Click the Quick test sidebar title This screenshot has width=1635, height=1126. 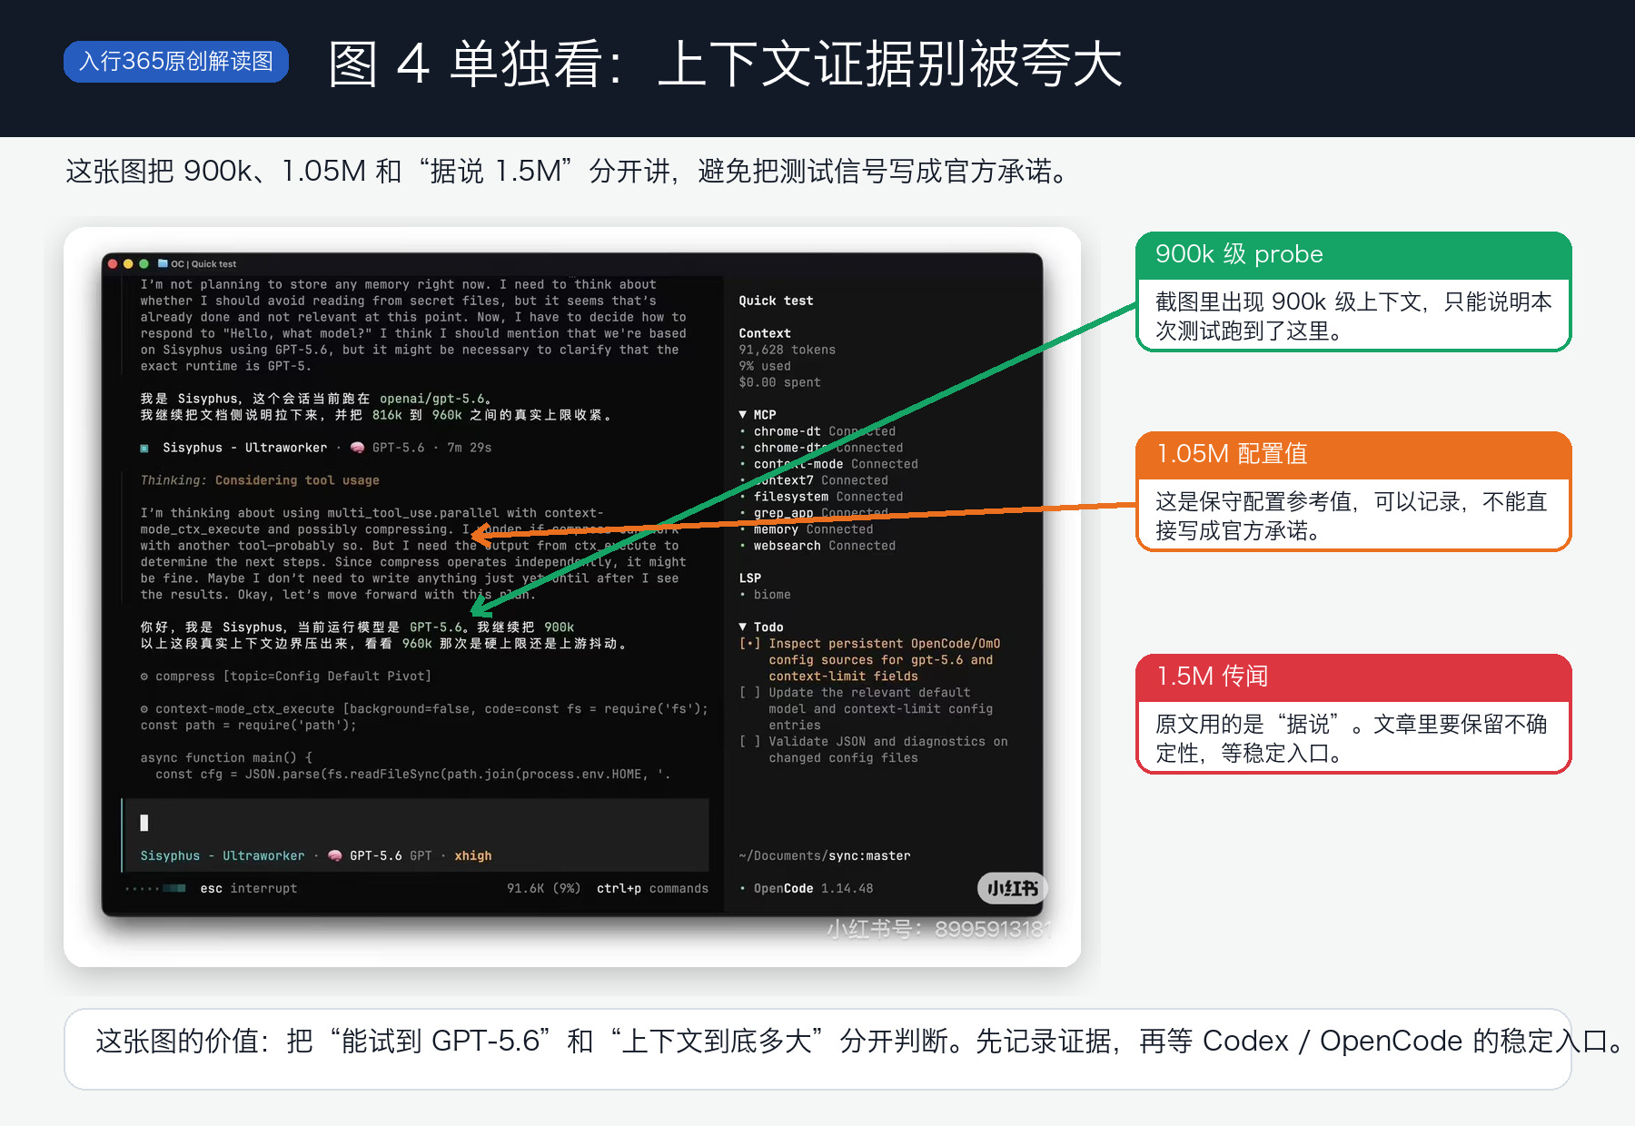(777, 301)
